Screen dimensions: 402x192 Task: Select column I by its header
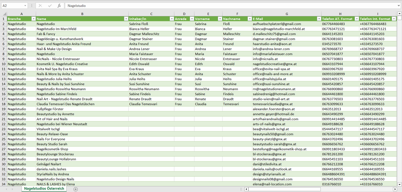(378, 14)
